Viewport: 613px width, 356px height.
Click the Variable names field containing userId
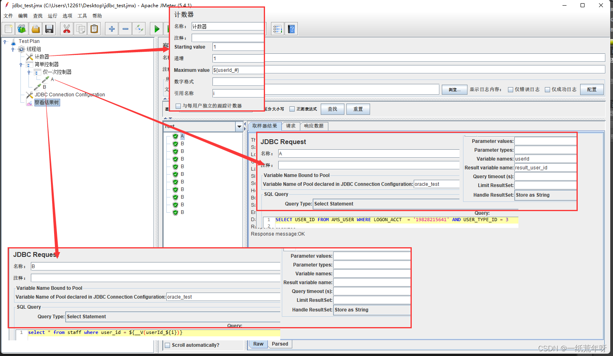tap(546, 159)
